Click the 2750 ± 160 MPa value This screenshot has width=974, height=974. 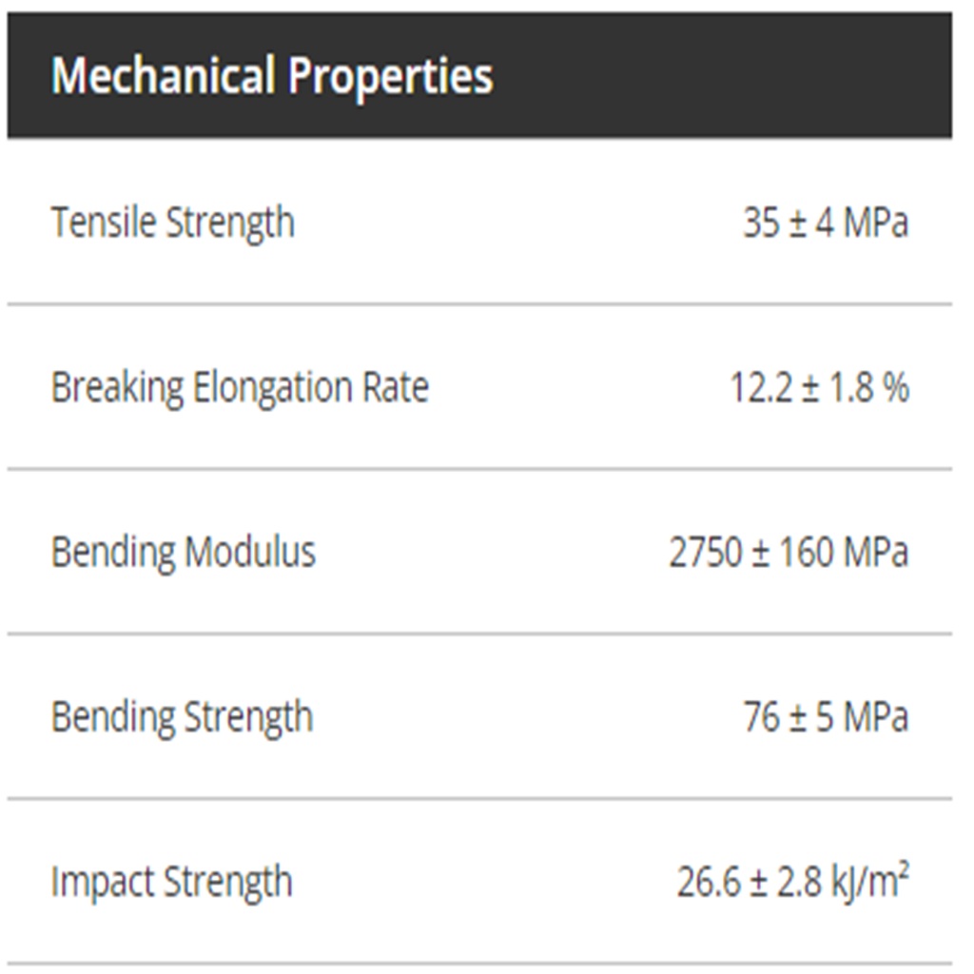coord(788,553)
